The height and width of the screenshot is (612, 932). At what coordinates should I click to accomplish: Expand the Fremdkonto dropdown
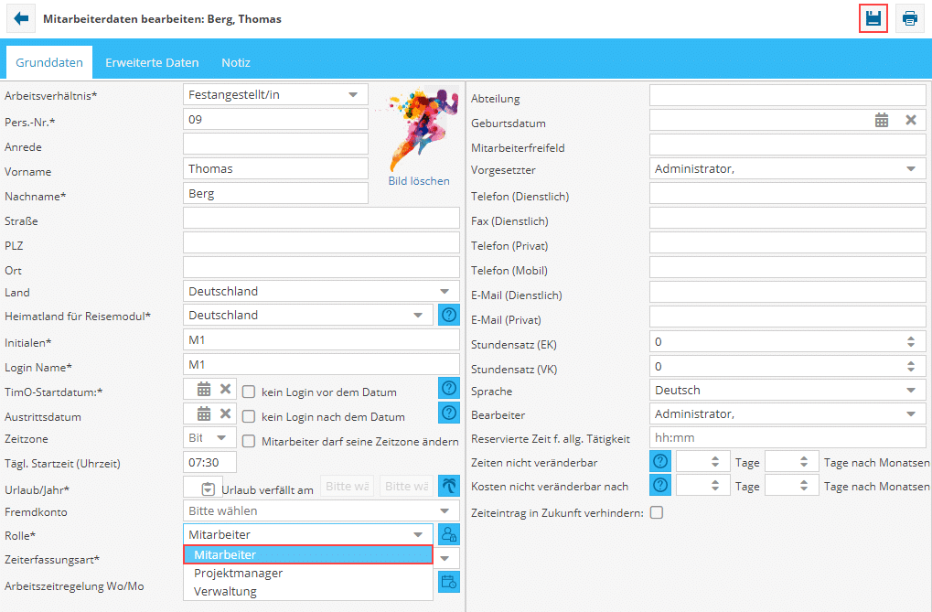pos(445,510)
